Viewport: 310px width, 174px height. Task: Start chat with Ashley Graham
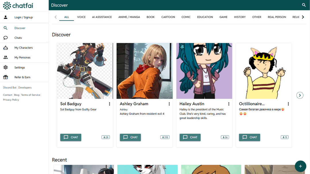point(130,137)
